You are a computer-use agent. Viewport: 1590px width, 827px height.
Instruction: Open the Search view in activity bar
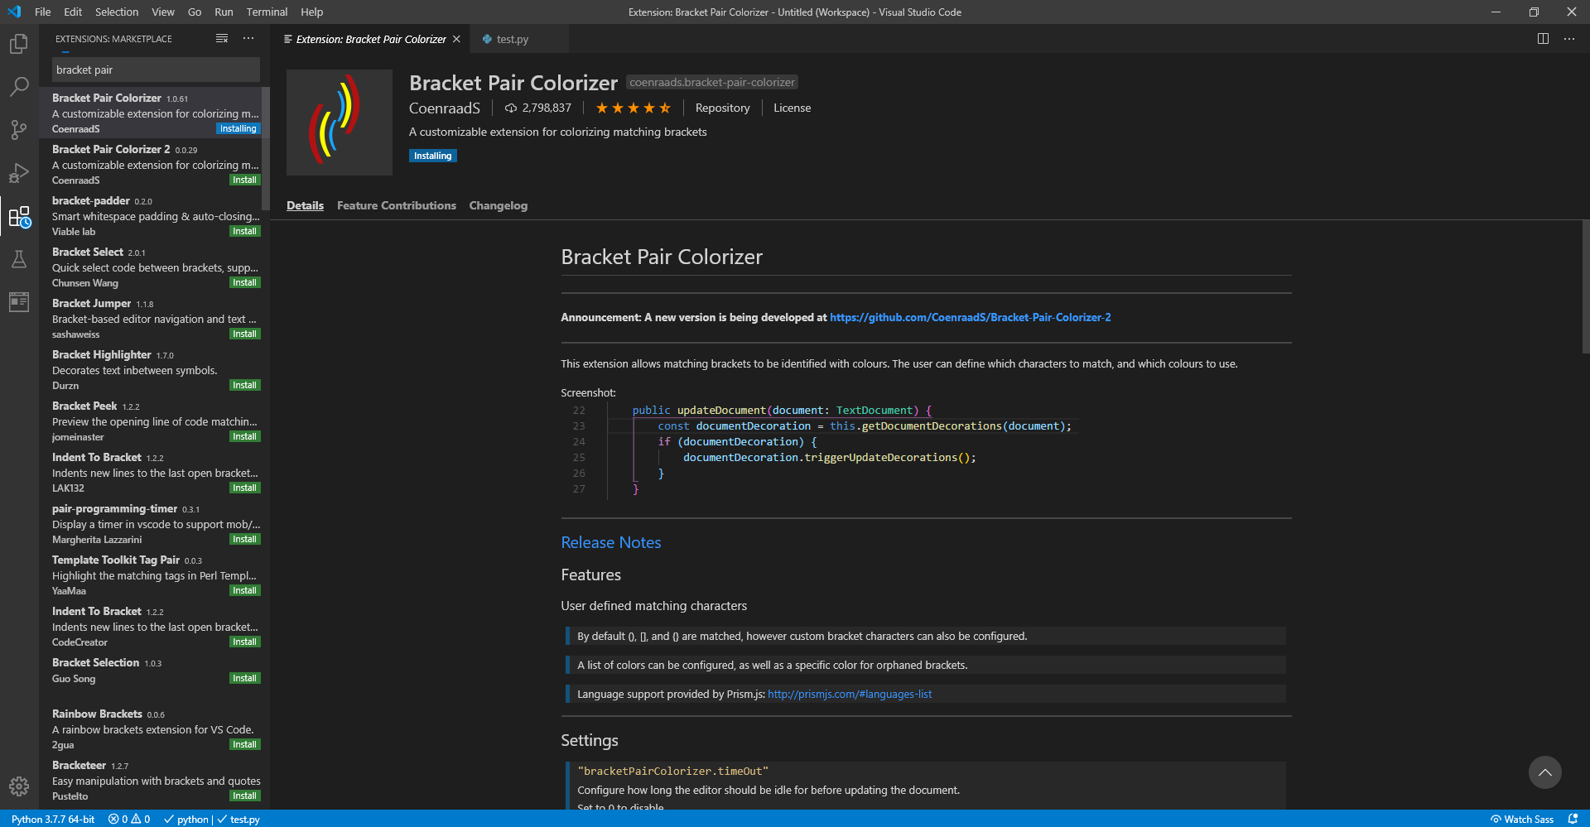19,86
